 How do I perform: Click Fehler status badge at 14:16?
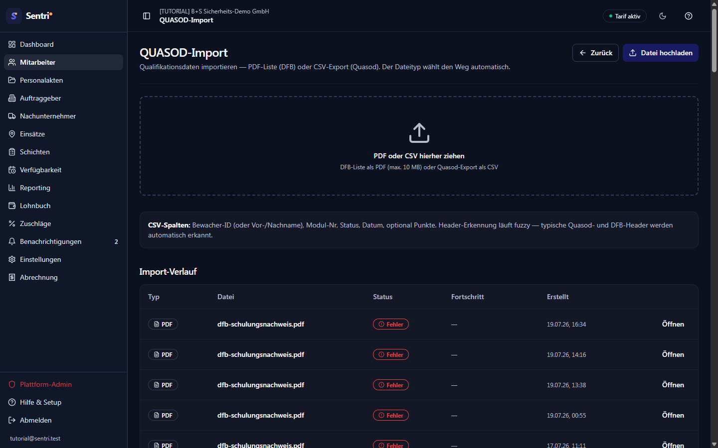391,354
